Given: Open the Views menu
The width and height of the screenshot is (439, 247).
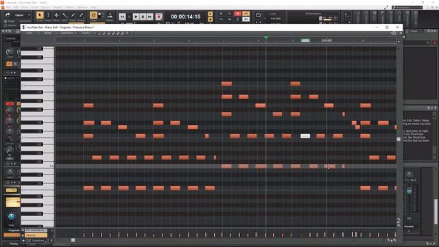Looking at the screenshot, I should [x=25, y=8].
